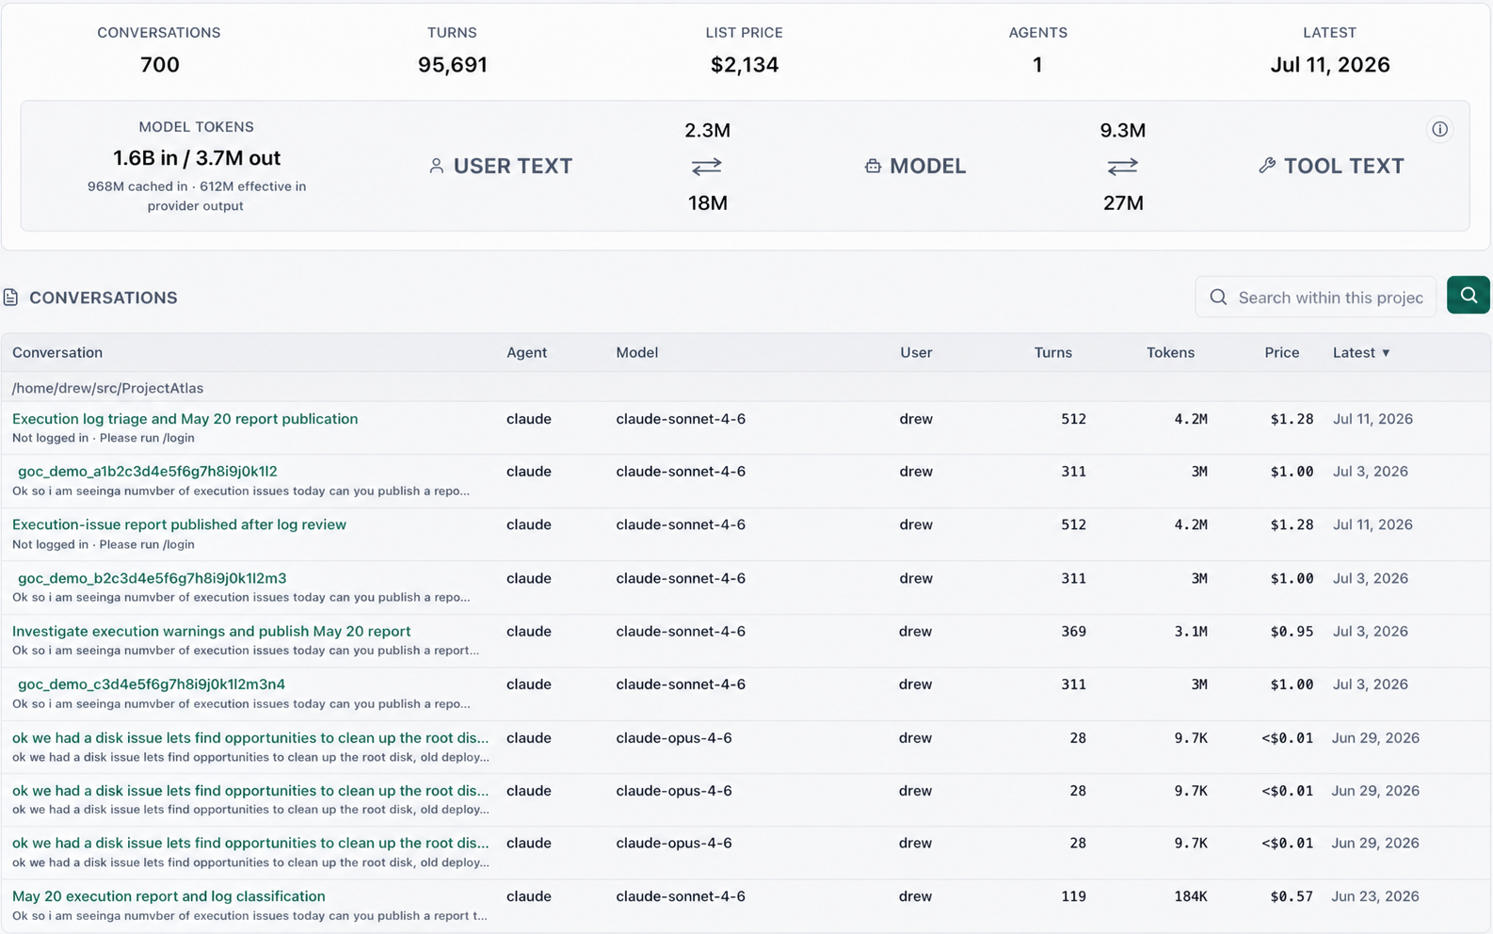The width and height of the screenshot is (1493, 934).
Task: Sort by the Tokens column header
Action: (1170, 352)
